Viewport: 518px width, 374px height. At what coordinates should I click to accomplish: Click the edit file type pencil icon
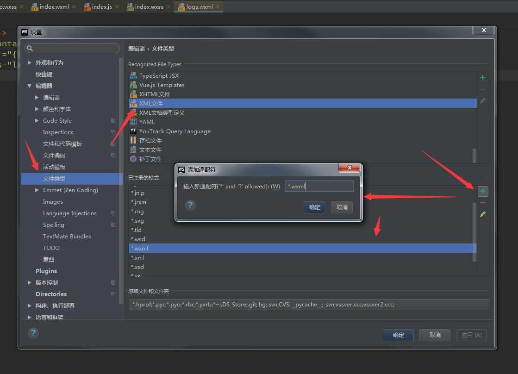[x=483, y=101]
